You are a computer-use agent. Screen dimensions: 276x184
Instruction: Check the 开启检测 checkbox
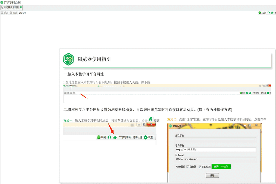point(200,166)
